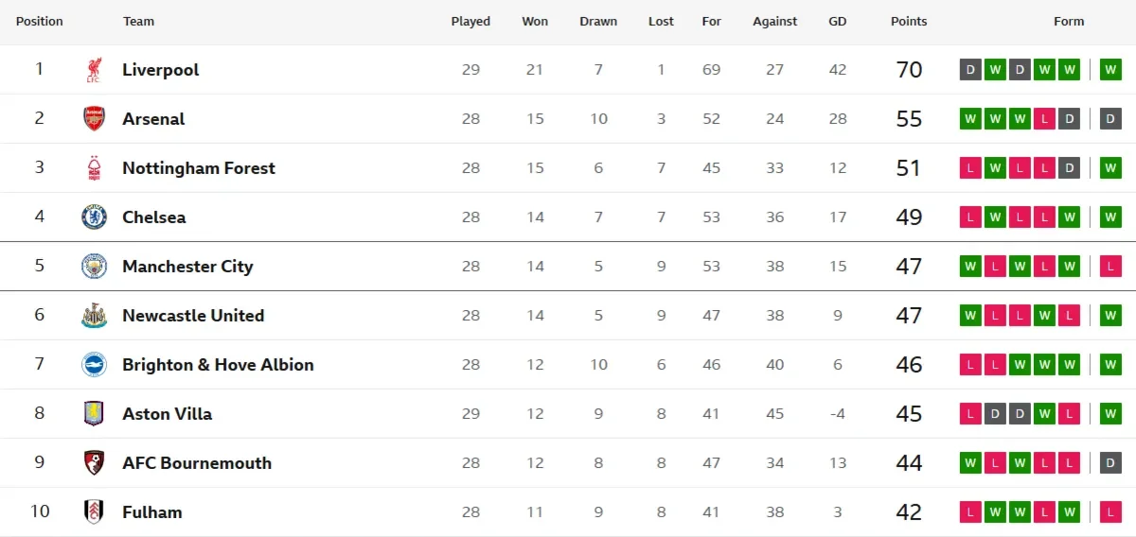Click Manchester City's latest red L badge
Viewport: 1136px width, 537px height.
point(1110,267)
